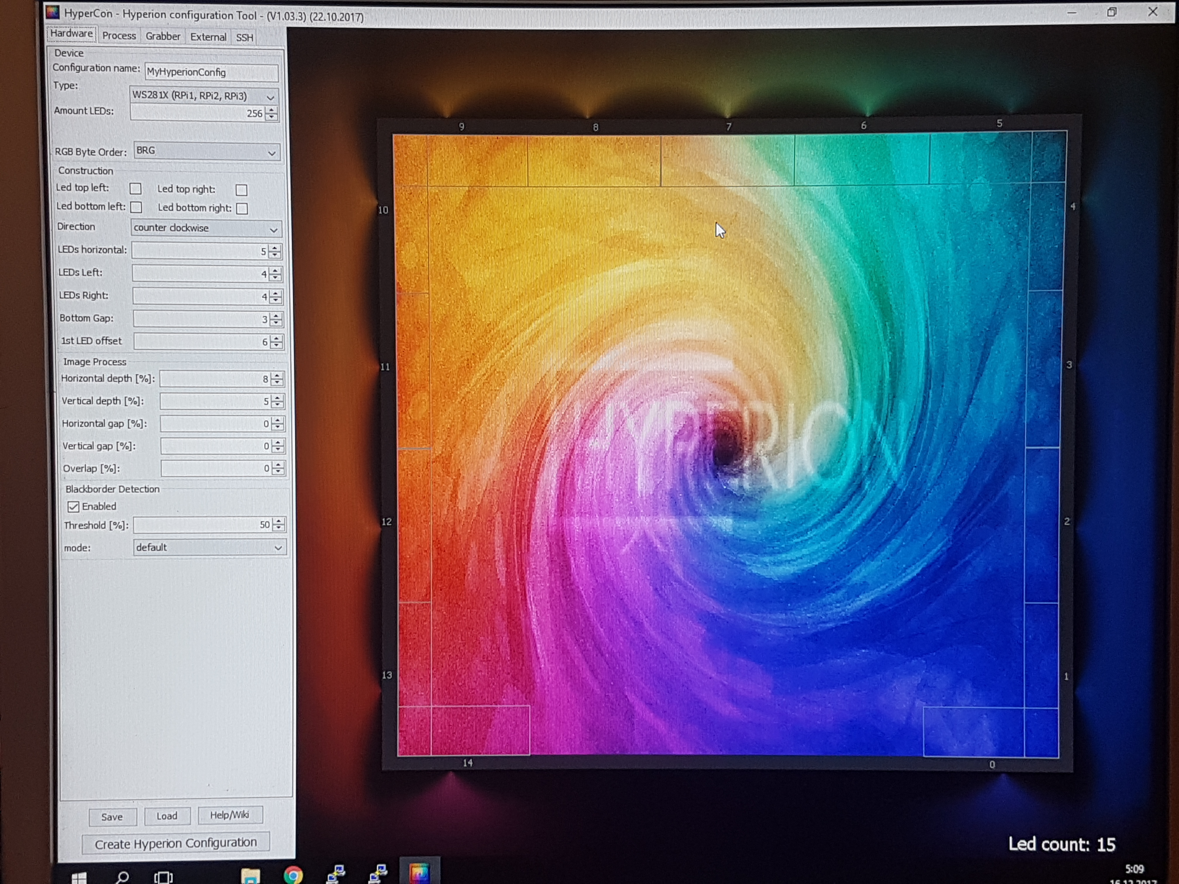Click Create Hyperion Configuration button
1179x884 pixels.
(175, 843)
